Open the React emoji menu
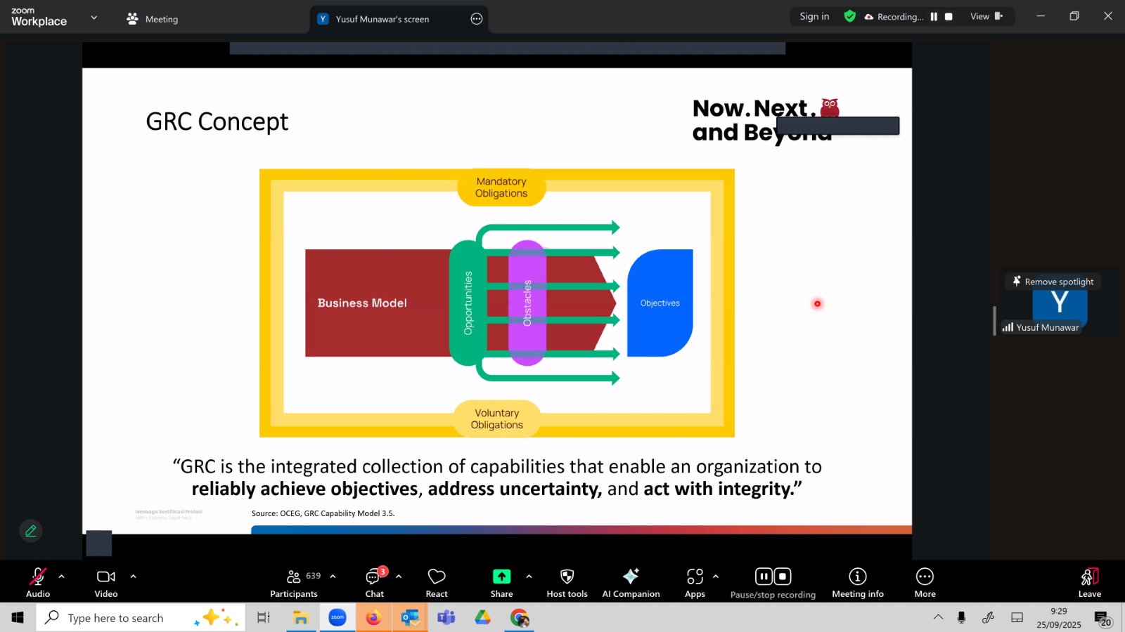This screenshot has width=1125, height=632. coord(437,581)
